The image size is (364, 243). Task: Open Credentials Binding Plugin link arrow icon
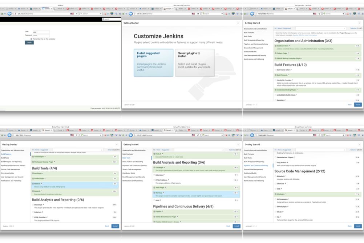(297, 90)
